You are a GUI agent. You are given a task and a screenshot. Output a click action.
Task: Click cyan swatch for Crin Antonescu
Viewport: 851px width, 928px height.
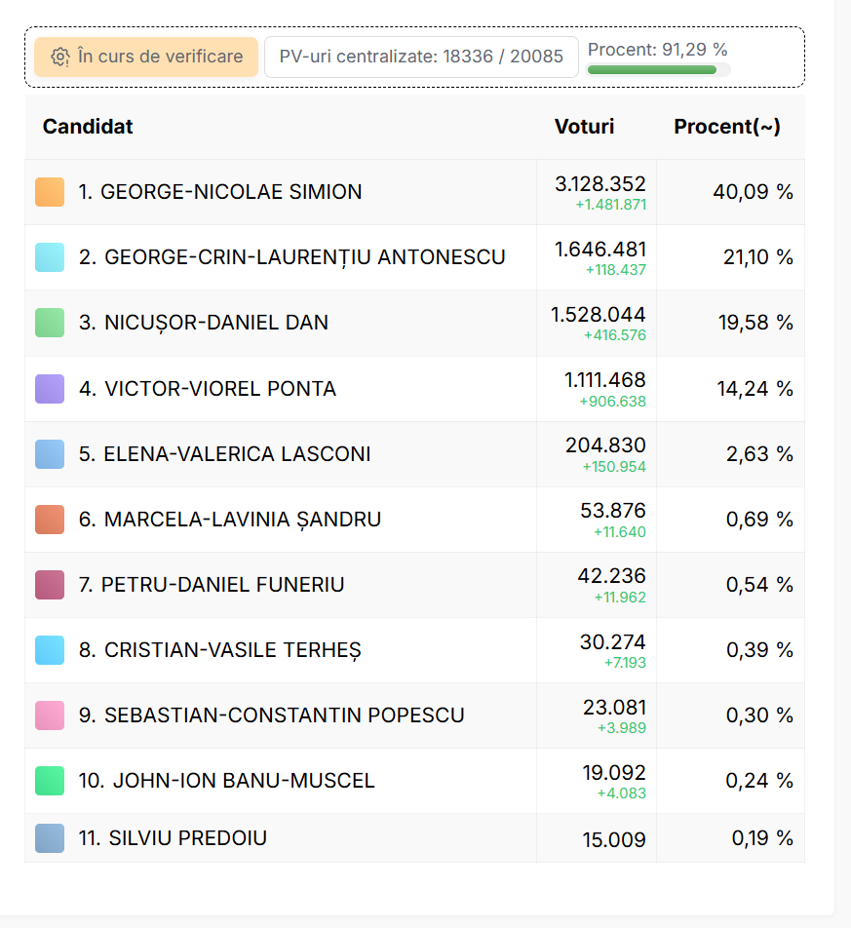[50, 257]
